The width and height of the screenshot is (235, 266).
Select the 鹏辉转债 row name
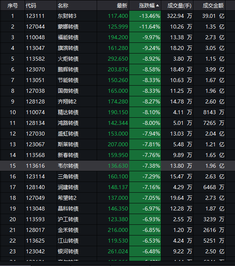click(x=68, y=69)
